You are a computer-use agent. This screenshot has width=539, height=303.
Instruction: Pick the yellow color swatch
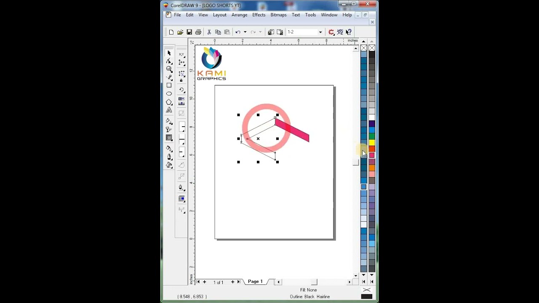[x=372, y=143]
